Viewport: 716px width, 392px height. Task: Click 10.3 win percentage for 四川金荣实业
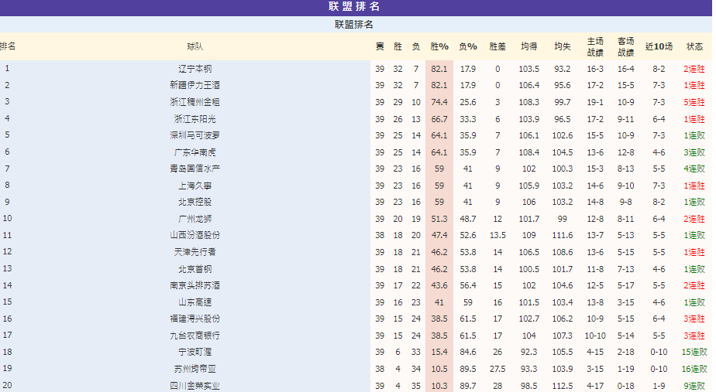pyautogui.click(x=439, y=386)
